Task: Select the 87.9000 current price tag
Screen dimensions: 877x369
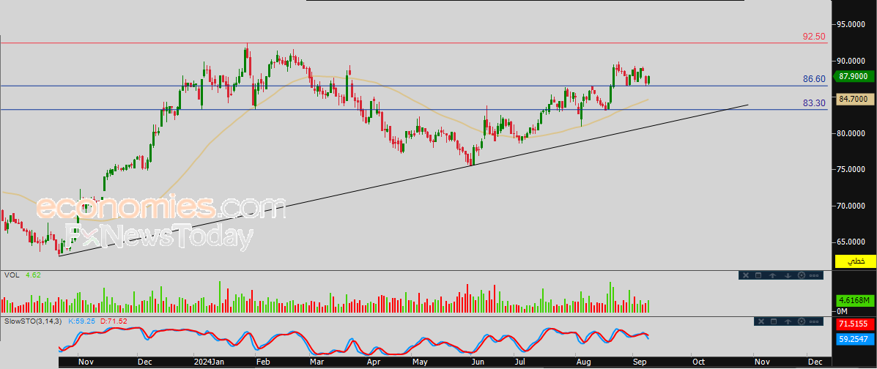Action: [x=854, y=77]
